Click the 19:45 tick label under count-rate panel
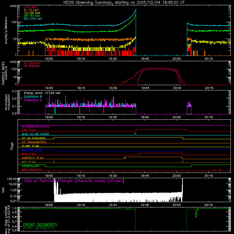This screenshot has height=234, width=234. [145, 59]
